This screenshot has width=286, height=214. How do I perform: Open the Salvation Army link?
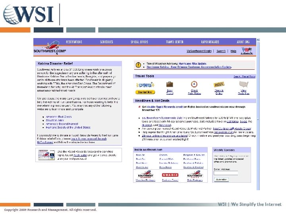click(55, 120)
